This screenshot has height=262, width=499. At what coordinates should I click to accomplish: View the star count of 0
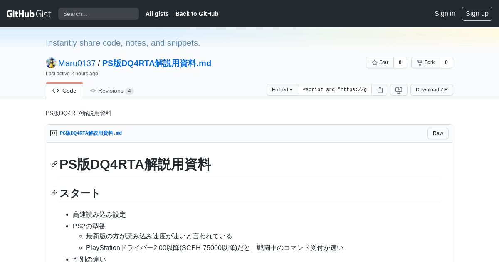400,62
